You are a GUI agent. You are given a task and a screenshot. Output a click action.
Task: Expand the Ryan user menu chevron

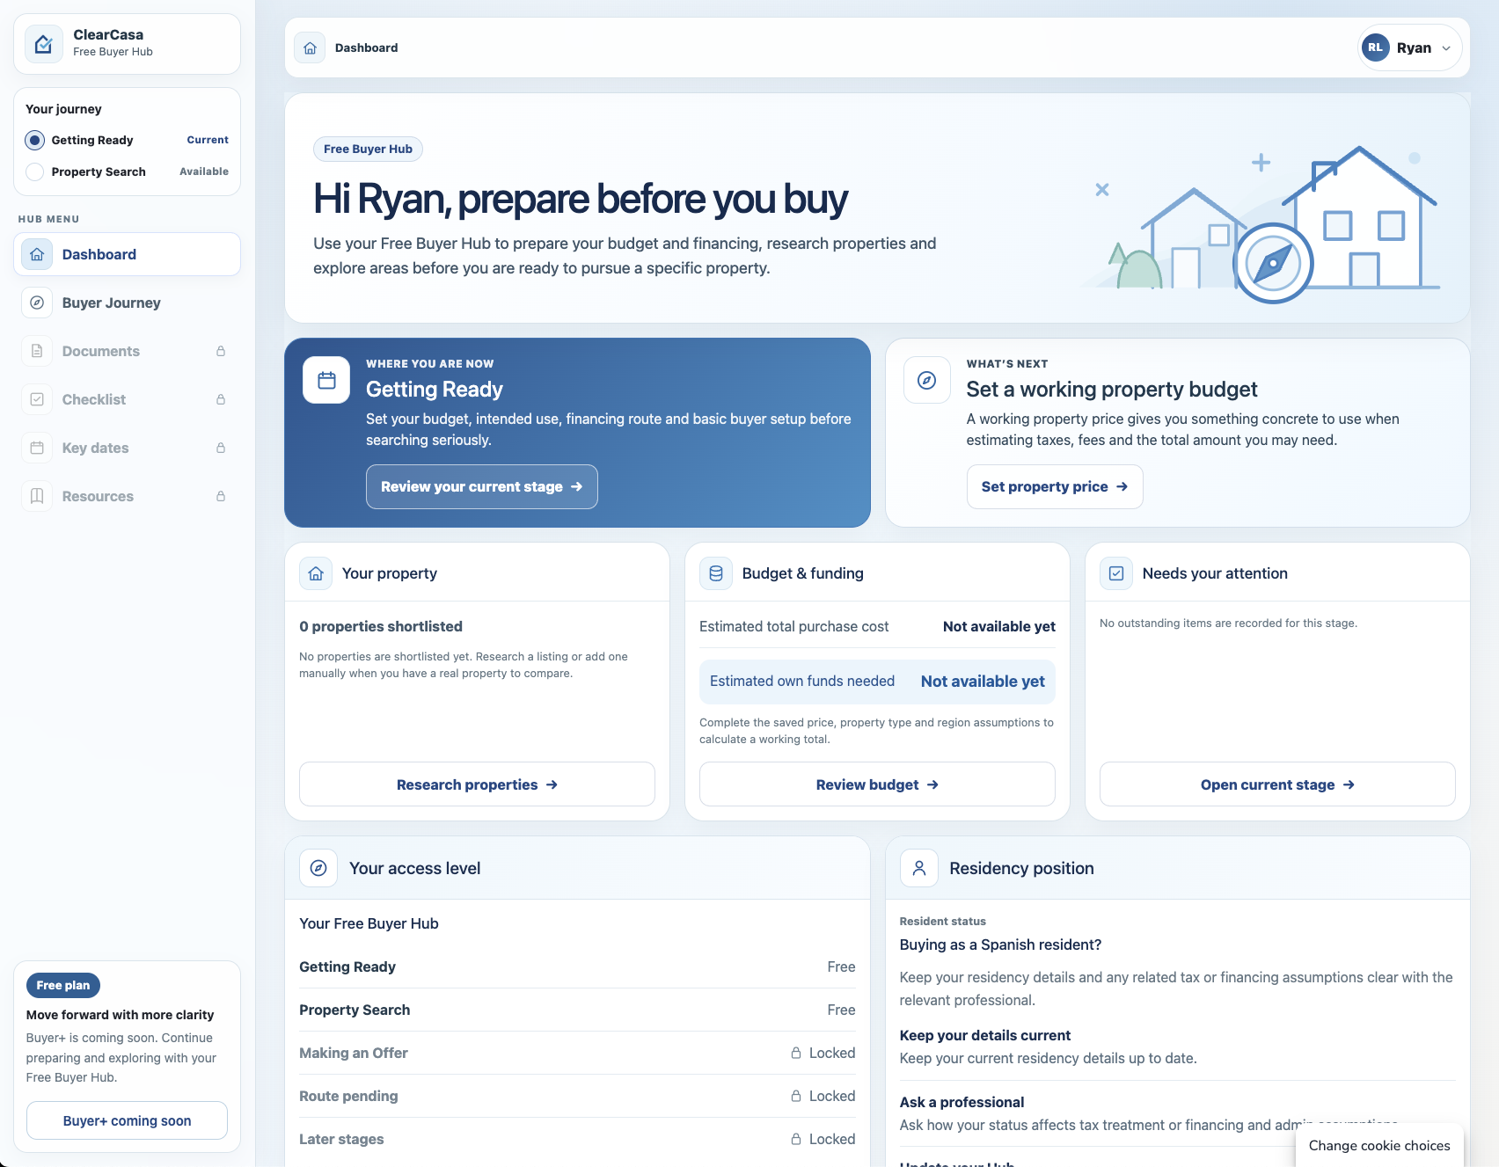tap(1446, 48)
